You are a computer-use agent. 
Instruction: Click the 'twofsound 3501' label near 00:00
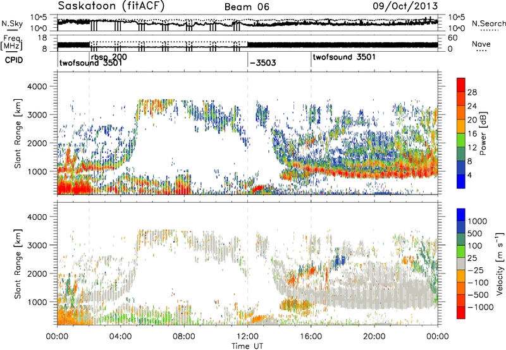click(x=90, y=63)
